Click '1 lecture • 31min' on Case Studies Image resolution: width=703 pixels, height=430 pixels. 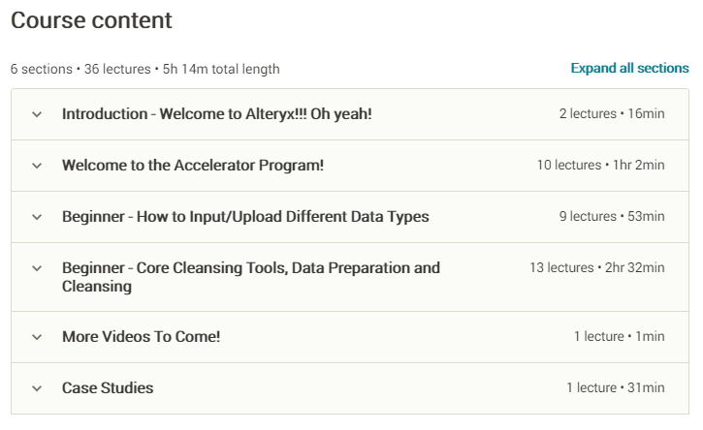[x=616, y=388]
